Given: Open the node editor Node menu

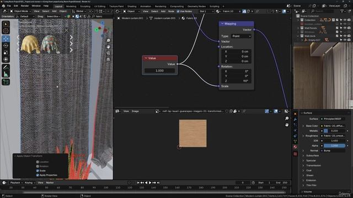Looking at the screenshot, I should (x=171, y=11).
